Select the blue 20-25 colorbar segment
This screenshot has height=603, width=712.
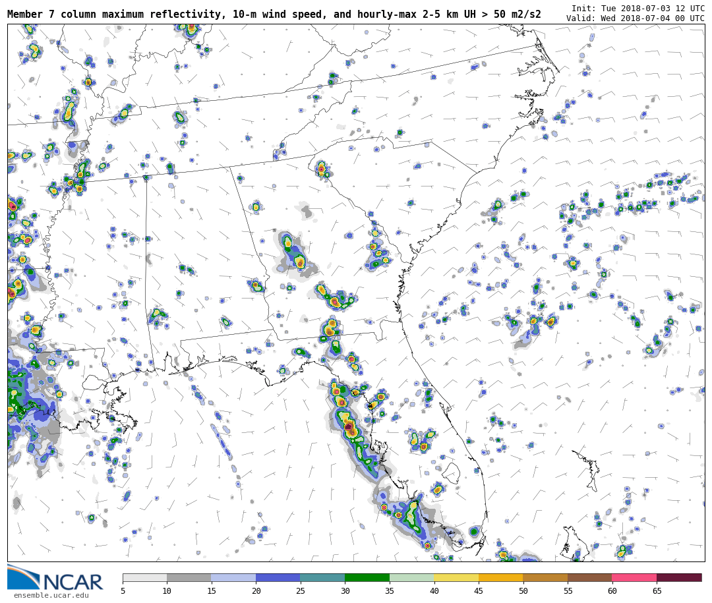pyautogui.click(x=278, y=578)
